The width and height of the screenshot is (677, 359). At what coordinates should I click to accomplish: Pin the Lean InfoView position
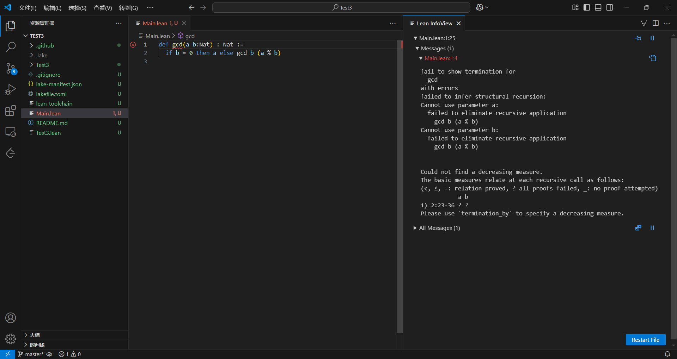pos(638,38)
